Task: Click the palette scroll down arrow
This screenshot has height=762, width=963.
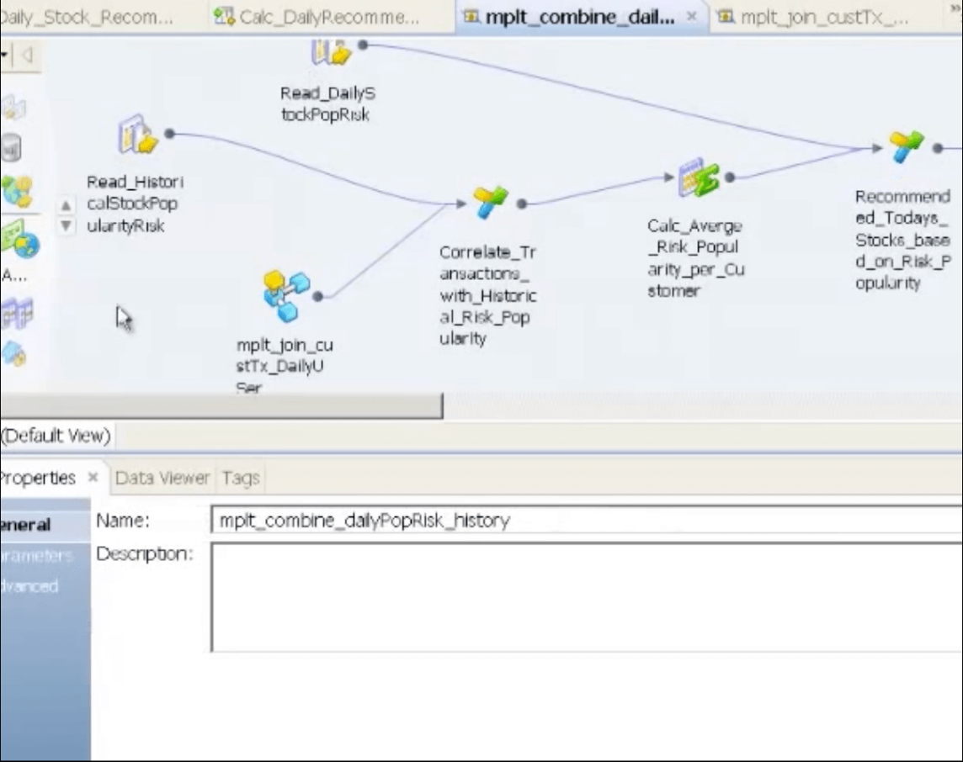Action: [x=66, y=225]
